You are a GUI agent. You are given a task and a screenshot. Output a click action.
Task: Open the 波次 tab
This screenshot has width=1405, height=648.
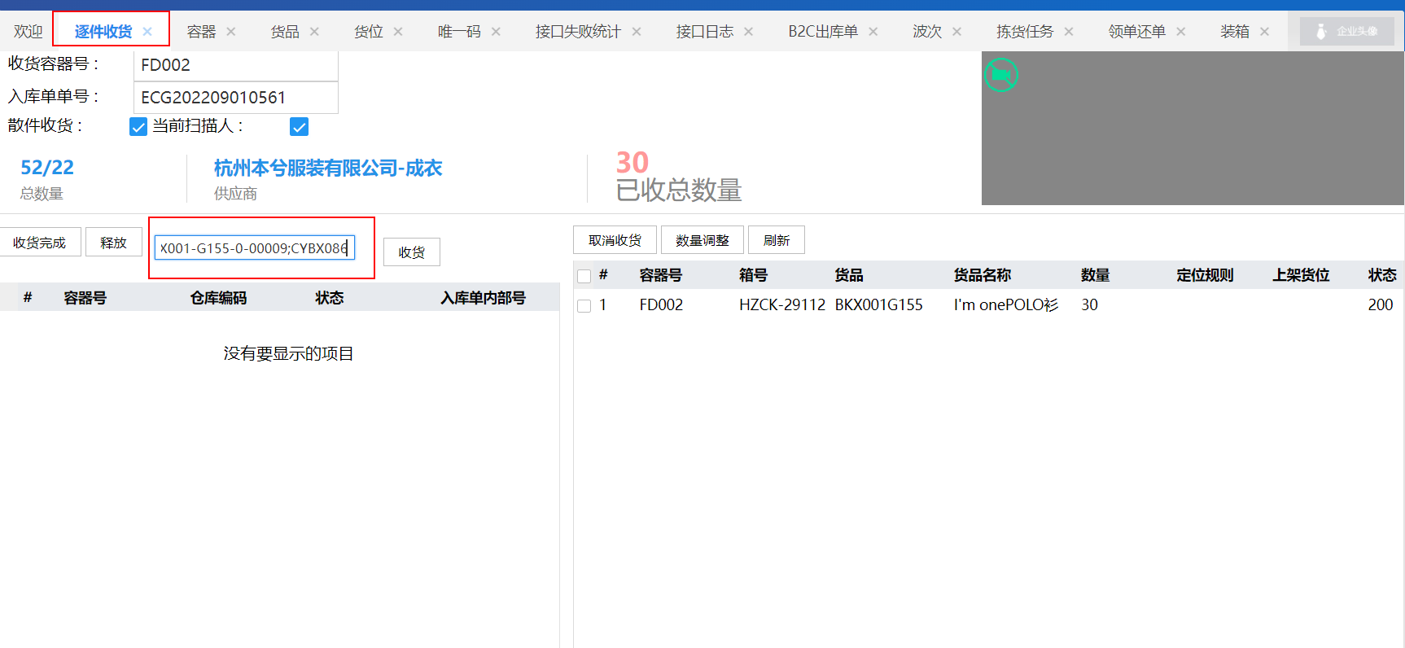[x=926, y=32]
